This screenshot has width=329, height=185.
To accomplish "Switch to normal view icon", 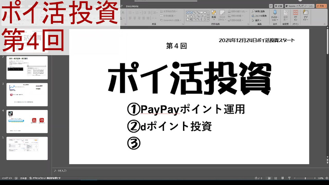I will 269,178.
